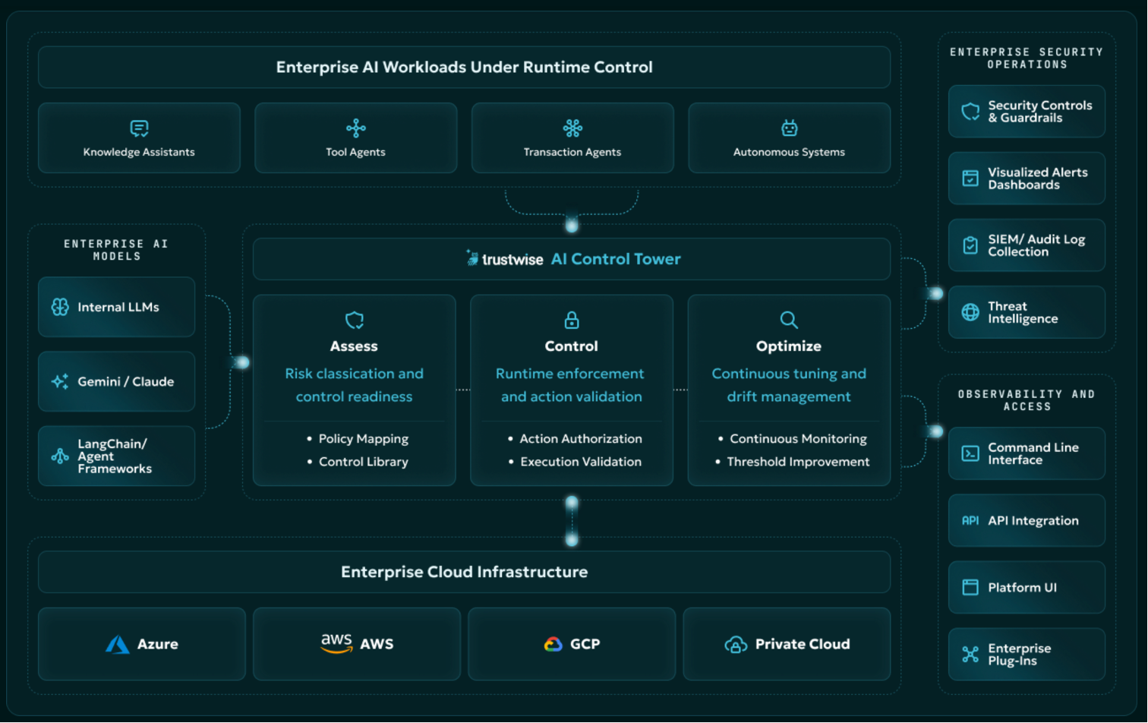
Task: Click the Threat Intelligence globe icon
Action: [x=970, y=312]
